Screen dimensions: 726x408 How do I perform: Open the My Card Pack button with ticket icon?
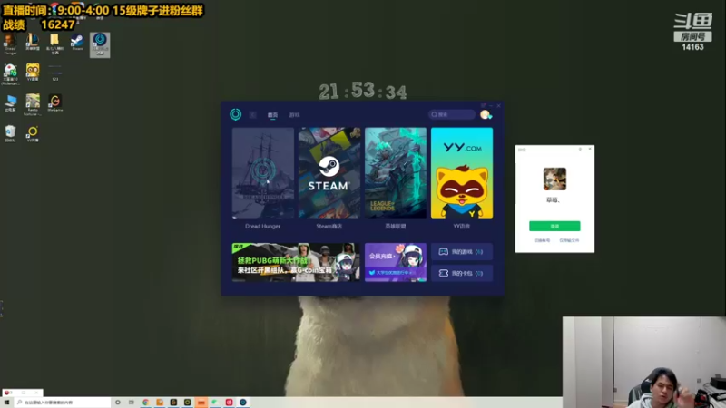coord(462,273)
